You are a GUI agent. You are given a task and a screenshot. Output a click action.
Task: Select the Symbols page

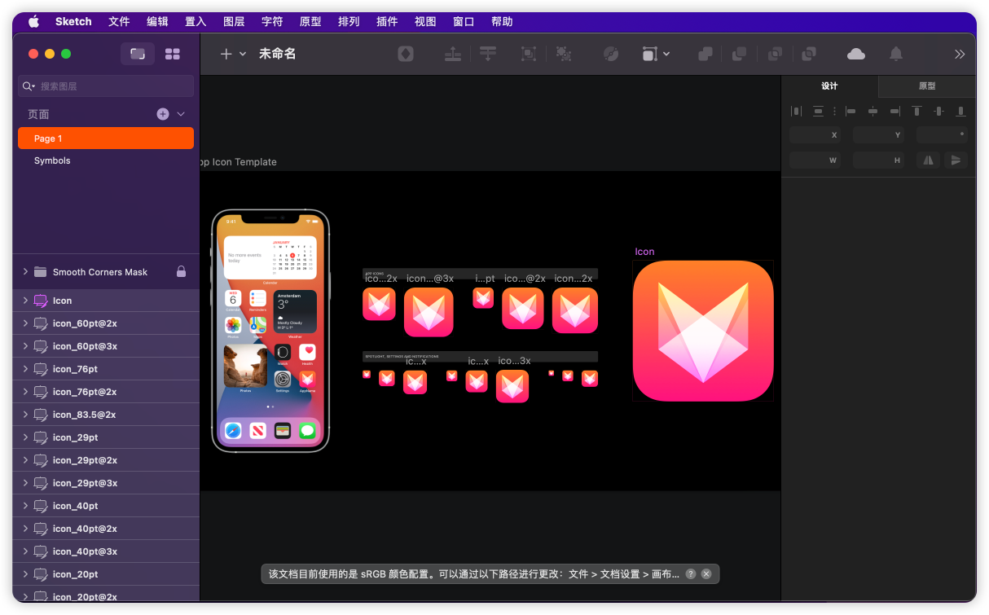52,160
